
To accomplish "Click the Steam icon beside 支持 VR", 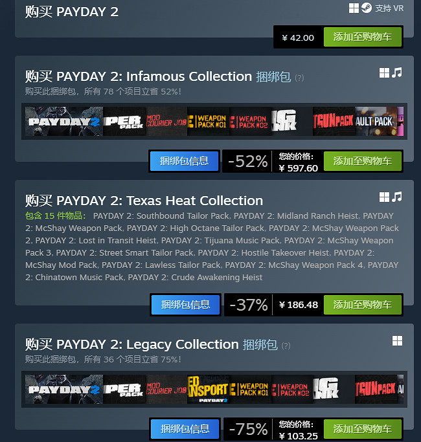I will 367,8.
